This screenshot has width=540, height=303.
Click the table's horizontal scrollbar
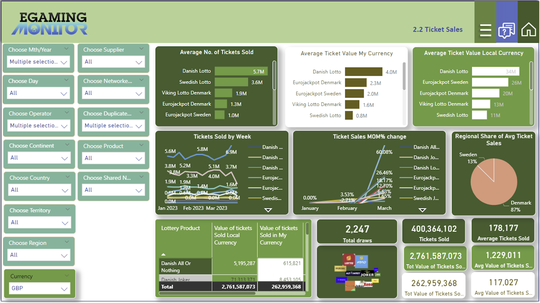click(x=207, y=293)
